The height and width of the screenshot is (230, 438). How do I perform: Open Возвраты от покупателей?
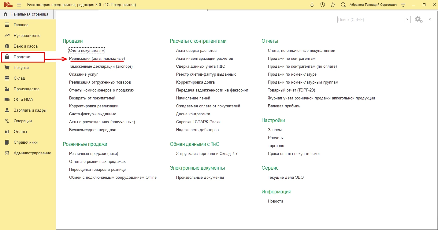click(x=92, y=98)
